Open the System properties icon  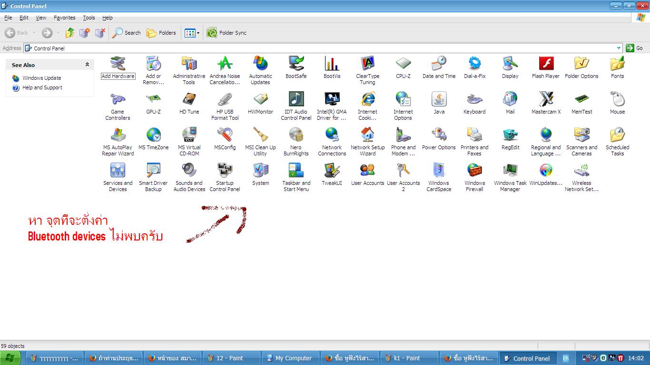tap(260, 175)
